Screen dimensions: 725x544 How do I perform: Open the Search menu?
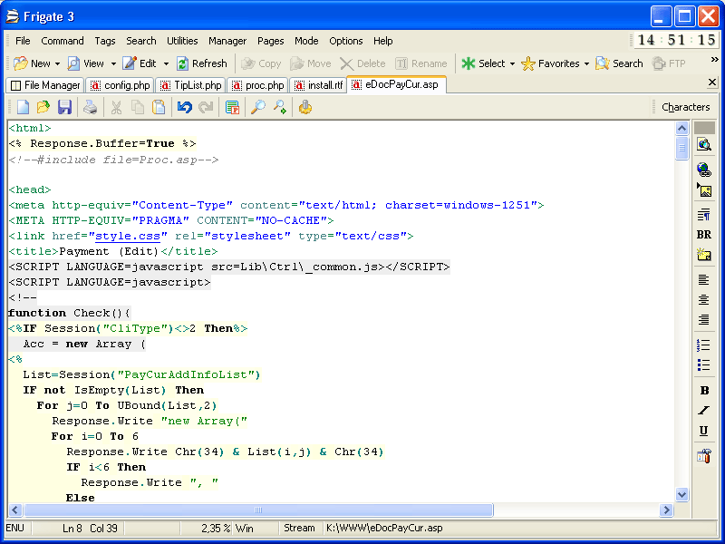click(x=141, y=41)
